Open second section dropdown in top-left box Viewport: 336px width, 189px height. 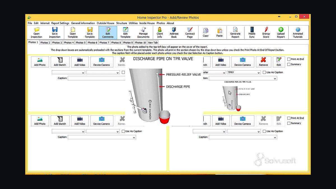pos(103,73)
